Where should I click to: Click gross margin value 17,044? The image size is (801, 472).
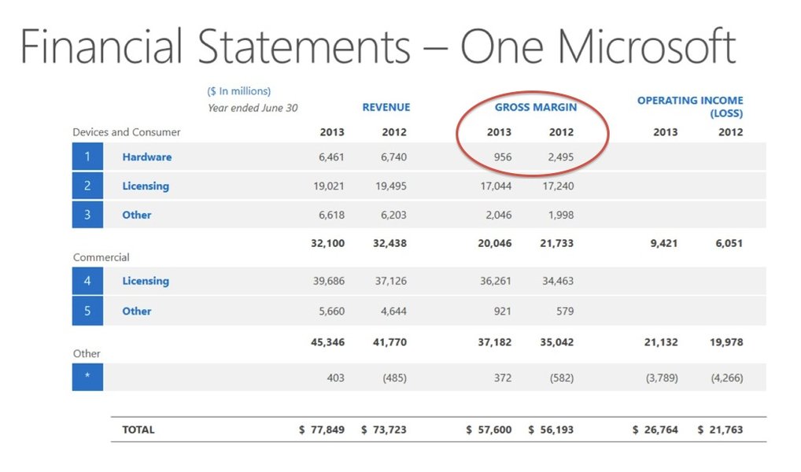(x=496, y=186)
